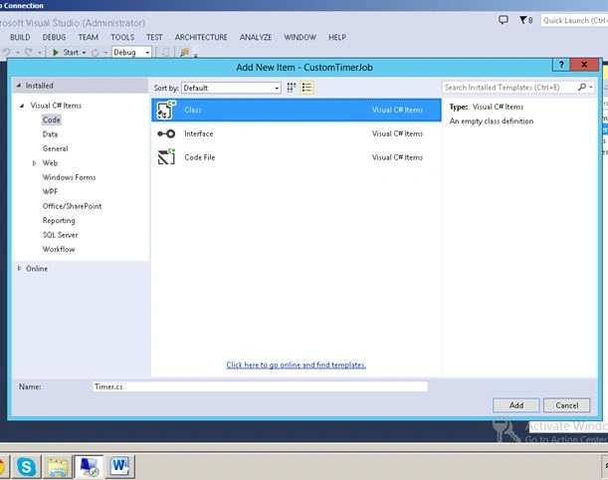608x480 pixels.
Task: Select the Code File template icon
Action: [x=166, y=157]
